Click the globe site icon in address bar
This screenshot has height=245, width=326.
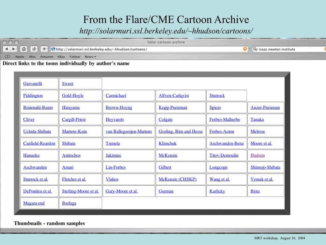[x=53, y=49]
